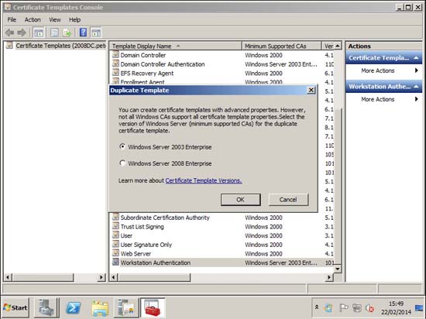The image size is (426, 319).
Task: Click the Workstation Authentication template icon
Action: 115,262
